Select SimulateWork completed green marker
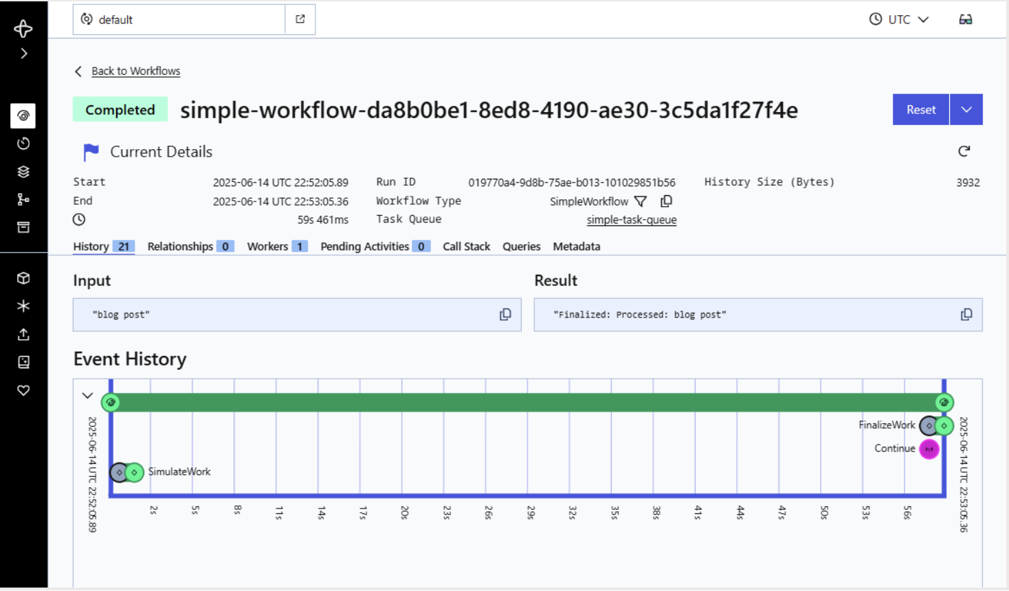The width and height of the screenshot is (1009, 591). coord(135,473)
